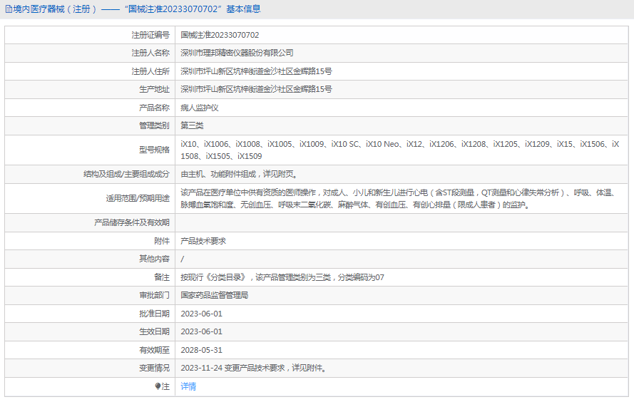This screenshot has width=634, height=402.
Task: Click the 其他内容 label
Action: click(x=155, y=259)
